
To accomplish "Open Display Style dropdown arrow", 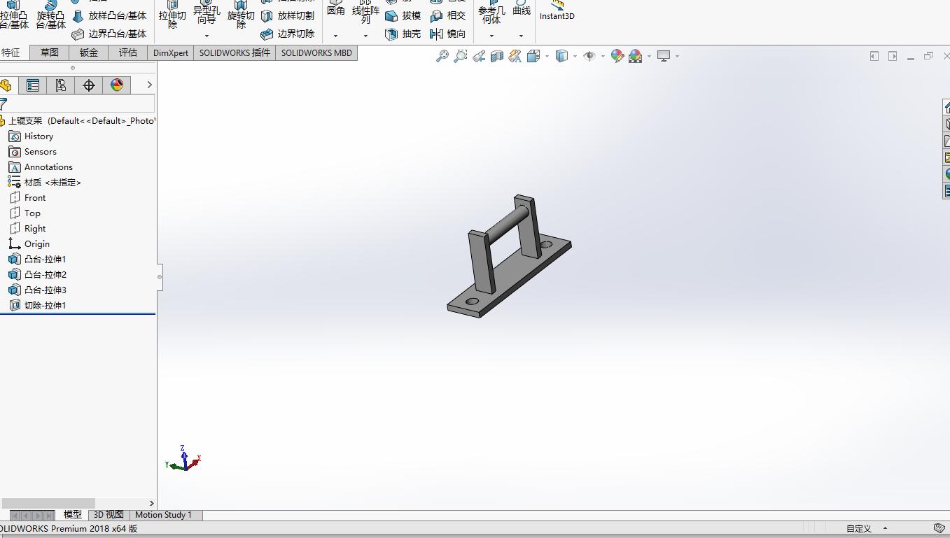I will tap(575, 56).
